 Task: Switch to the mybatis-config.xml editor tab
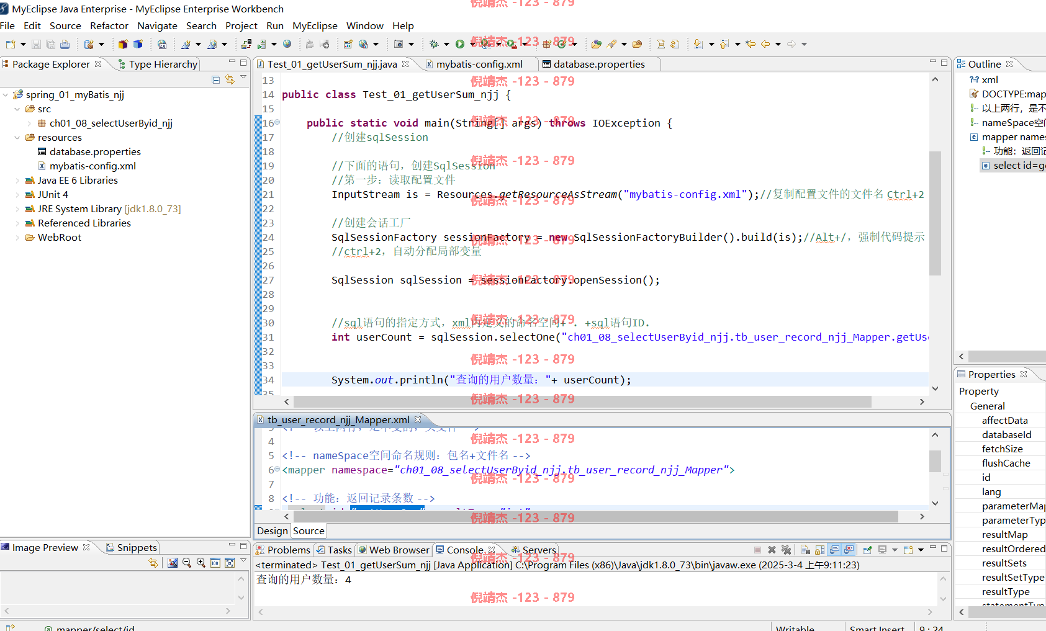(479, 64)
